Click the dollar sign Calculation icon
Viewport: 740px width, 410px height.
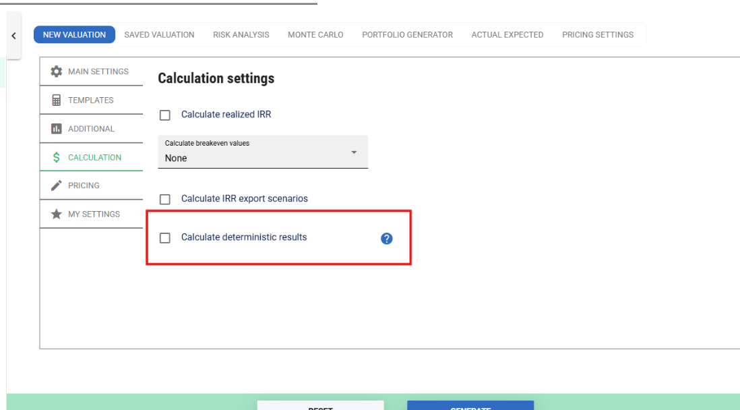(57, 157)
